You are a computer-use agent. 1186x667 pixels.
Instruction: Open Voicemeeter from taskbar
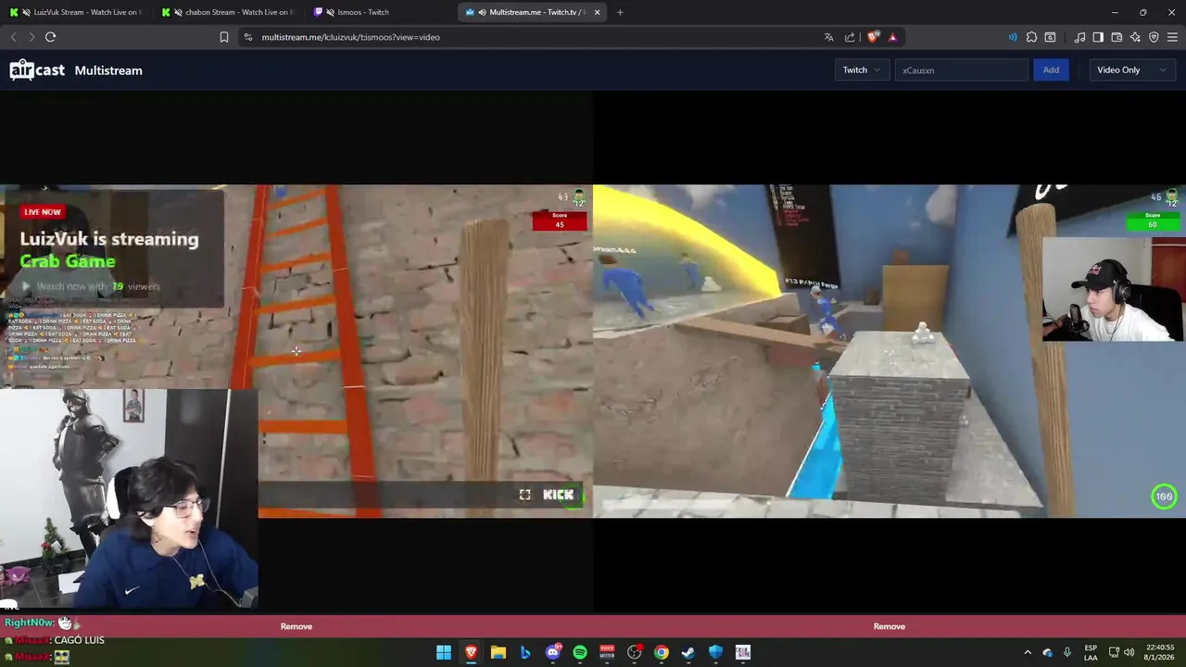click(x=607, y=652)
